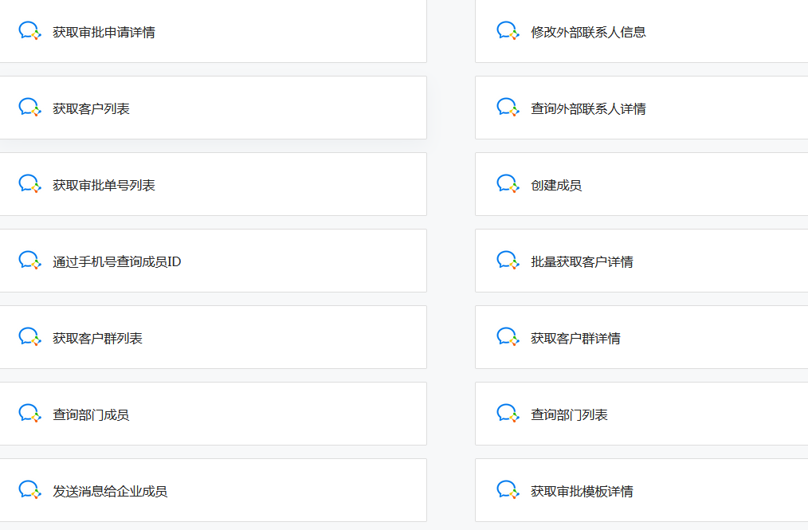Image resolution: width=808 pixels, height=530 pixels.
Task: Click the WeCom icon beside 获取客户群详情
Action: (508, 337)
